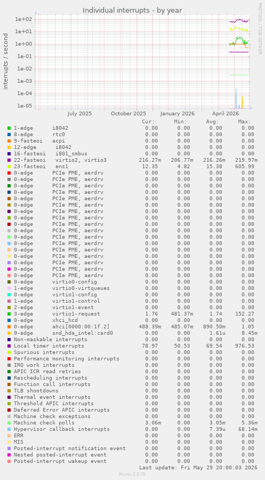Click the green swatch beside 1-edge i8042
Viewport: 265px width, 480px height.
point(9,128)
